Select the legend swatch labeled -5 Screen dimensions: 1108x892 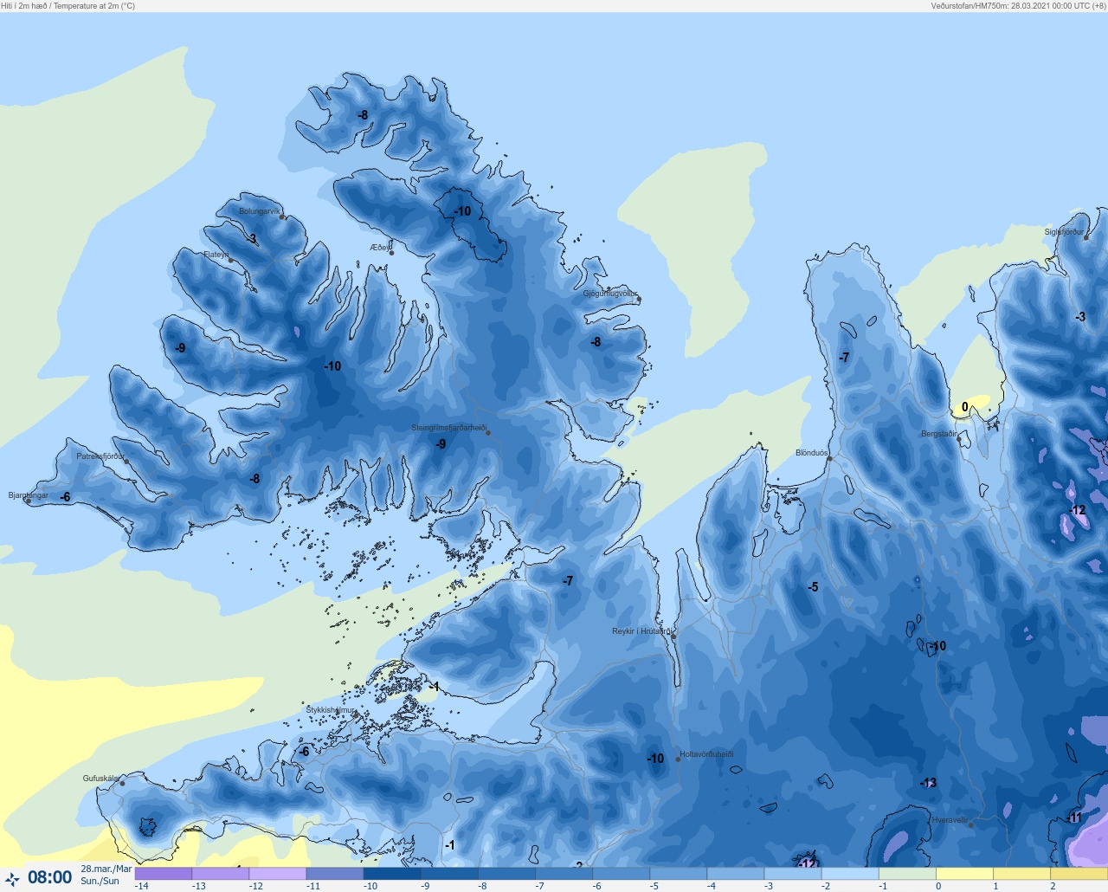678,874
